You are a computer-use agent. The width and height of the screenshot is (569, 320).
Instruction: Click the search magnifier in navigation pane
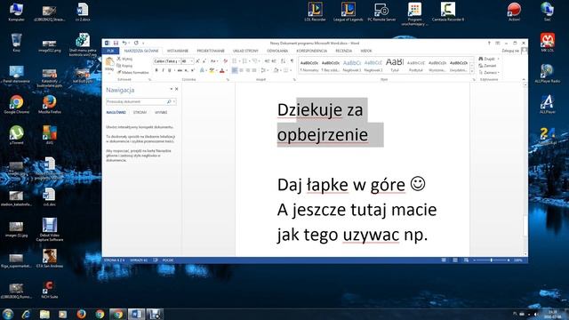point(169,101)
